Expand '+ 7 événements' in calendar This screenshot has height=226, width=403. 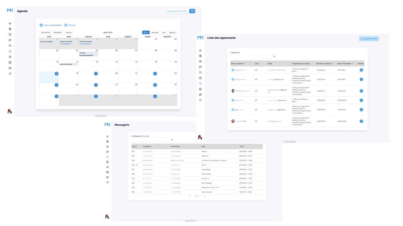[x=65, y=44]
